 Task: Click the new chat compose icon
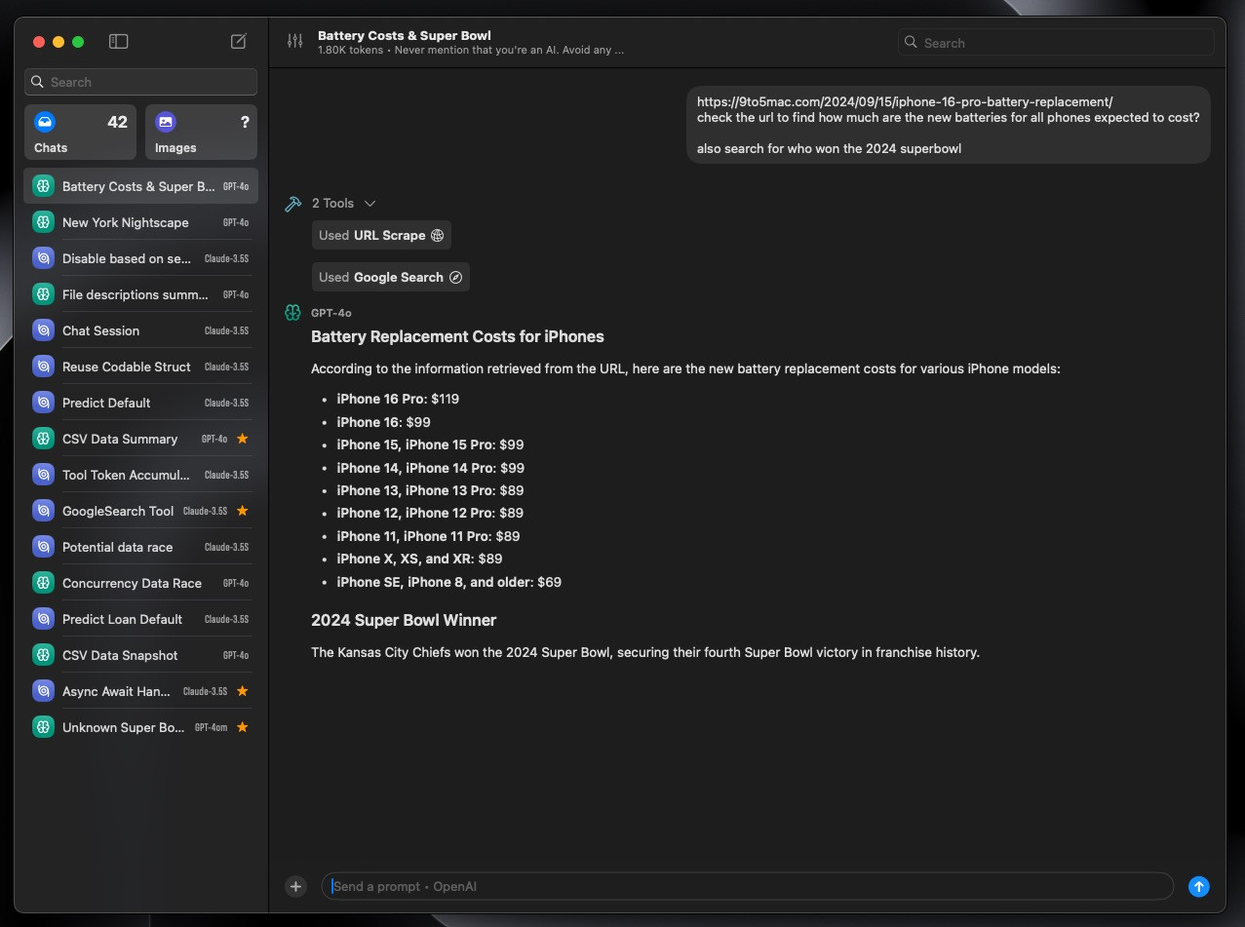pos(238,41)
